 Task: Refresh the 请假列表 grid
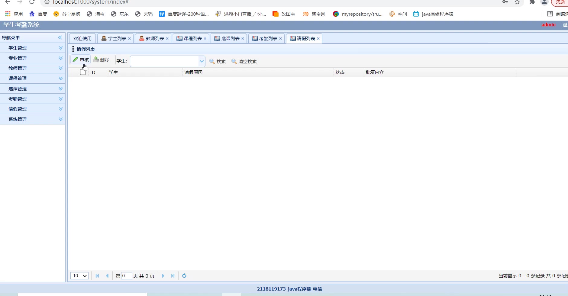point(184,276)
